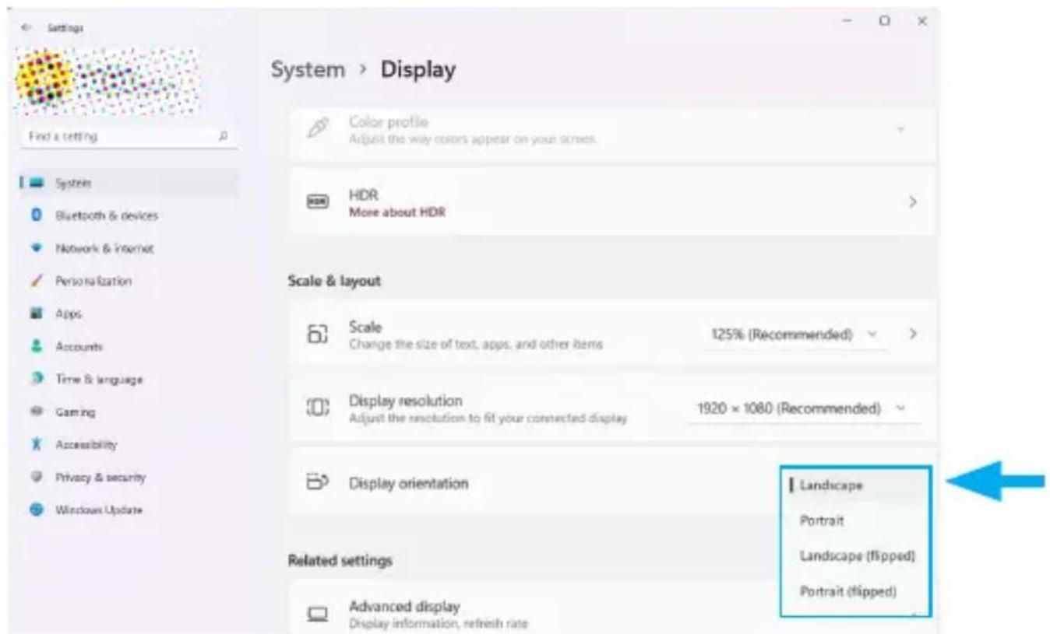Image resolution: width=1050 pixels, height=634 pixels.
Task: Click the Color profile pen icon
Action: pyautogui.click(x=317, y=129)
